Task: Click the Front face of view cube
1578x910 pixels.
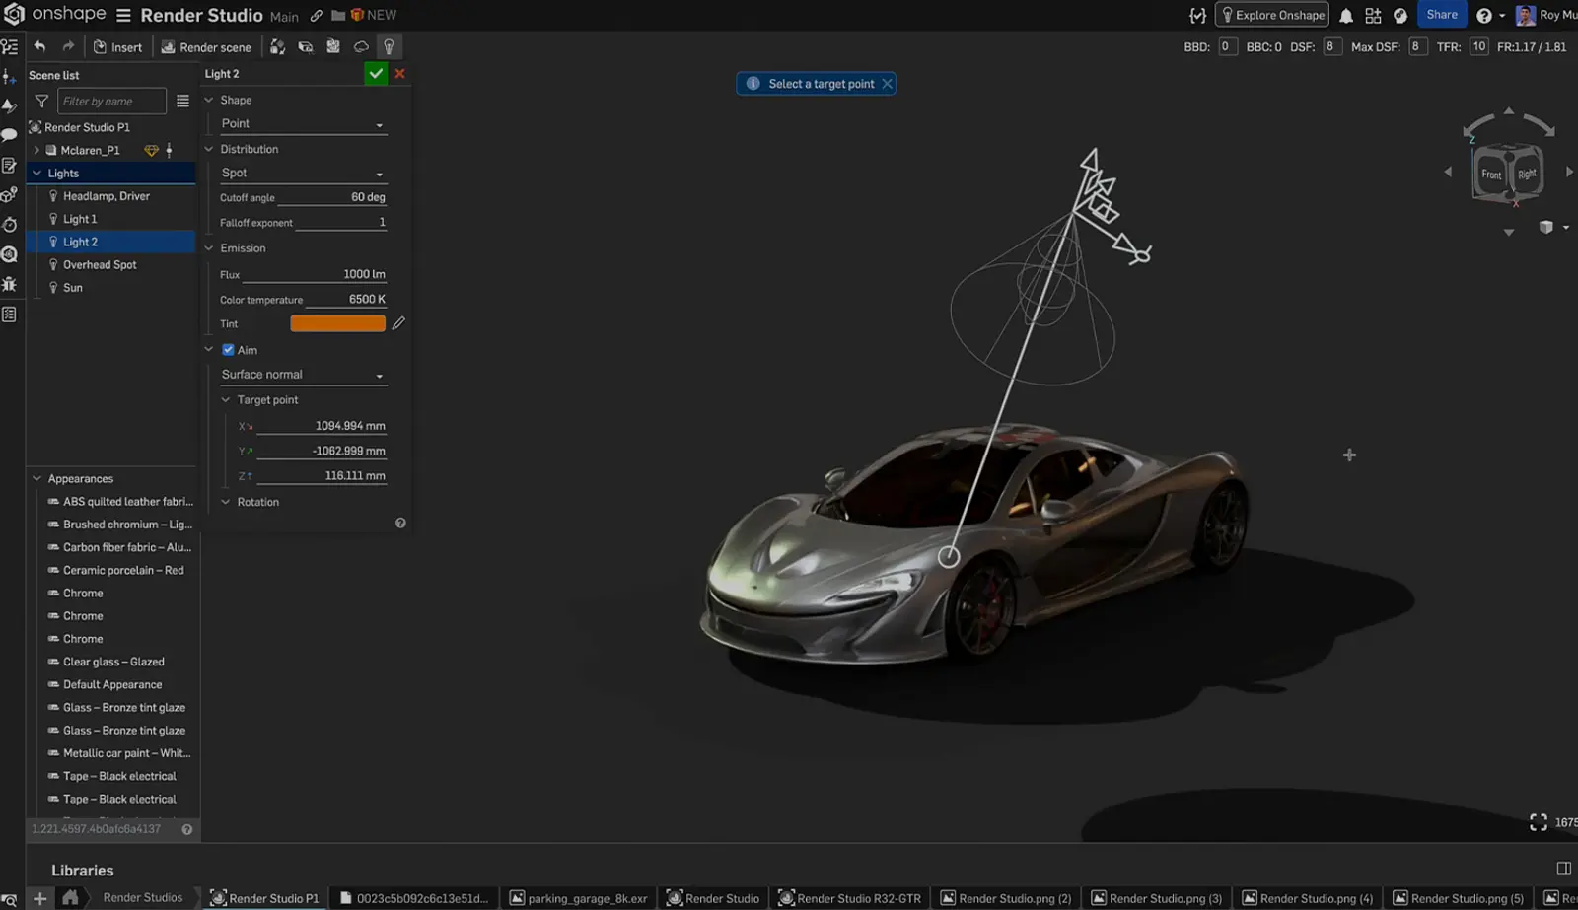Action: (1490, 174)
